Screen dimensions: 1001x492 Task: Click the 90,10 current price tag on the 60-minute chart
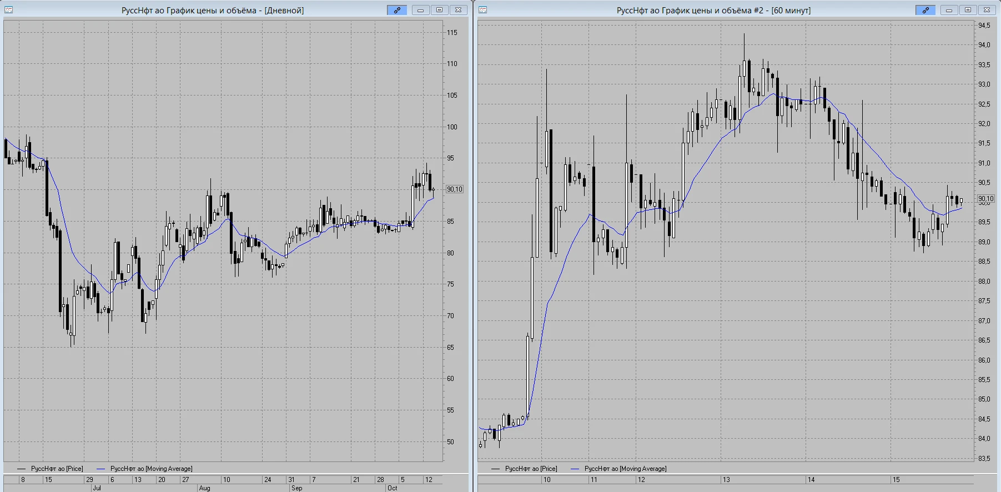click(986, 199)
